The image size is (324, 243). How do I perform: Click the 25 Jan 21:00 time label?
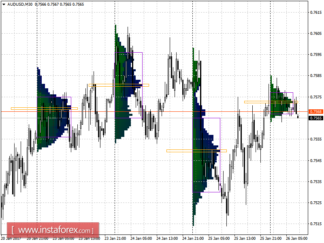[x=271, y=239]
